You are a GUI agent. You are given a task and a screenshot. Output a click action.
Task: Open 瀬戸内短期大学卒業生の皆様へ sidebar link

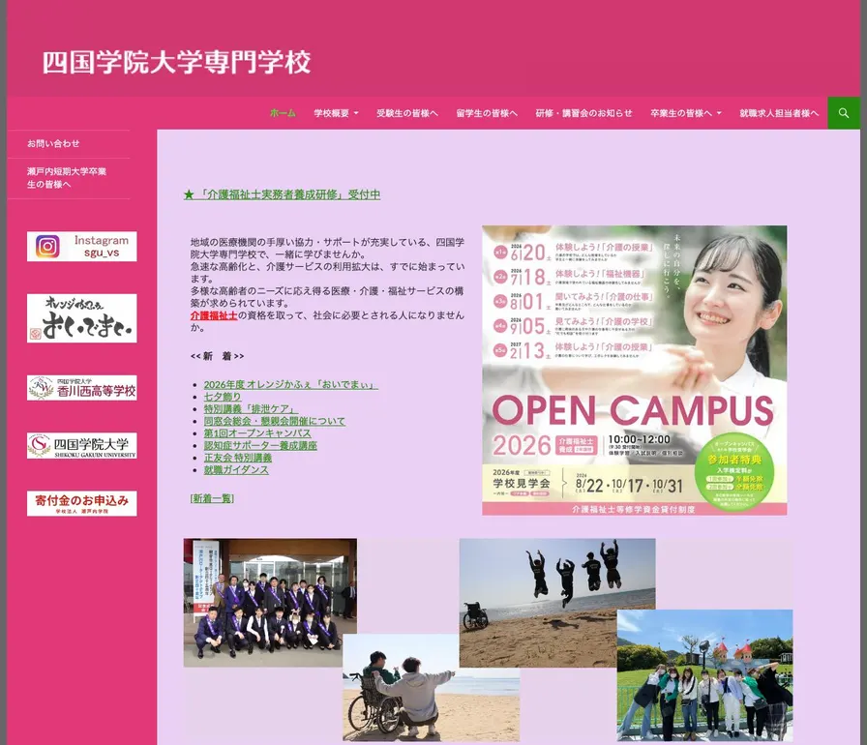[x=67, y=178]
